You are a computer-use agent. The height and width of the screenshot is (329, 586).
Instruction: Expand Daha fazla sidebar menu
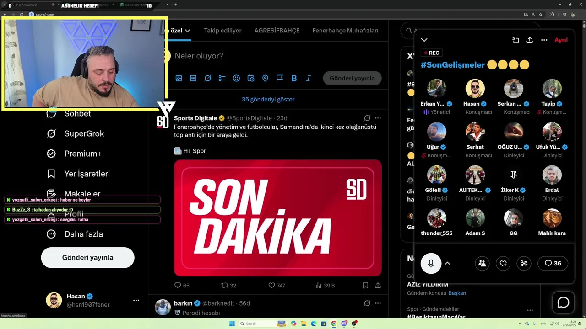pos(75,234)
